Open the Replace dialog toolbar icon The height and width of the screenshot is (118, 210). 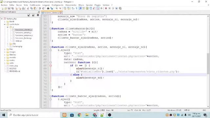point(52,9)
